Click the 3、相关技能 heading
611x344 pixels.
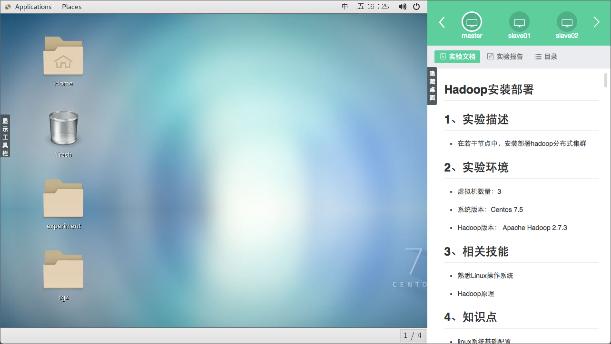(x=476, y=251)
